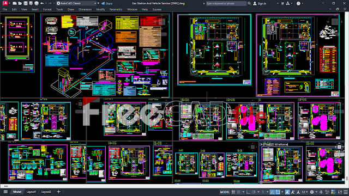Screen dimensions: 349x196
Task: Toggle Show annotation objects icon
Action: pos(287,192)
